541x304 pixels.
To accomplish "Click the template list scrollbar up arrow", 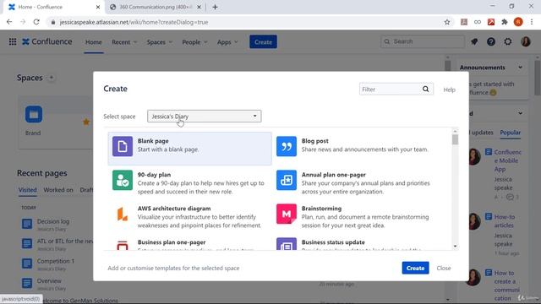I will [x=455, y=131].
